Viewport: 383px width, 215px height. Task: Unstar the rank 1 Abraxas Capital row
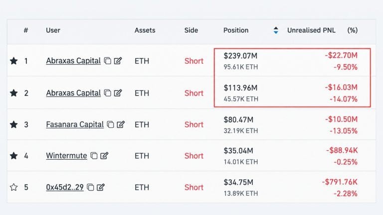click(13, 61)
